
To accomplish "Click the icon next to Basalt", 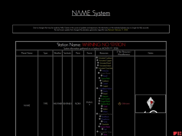I will (101, 76).
